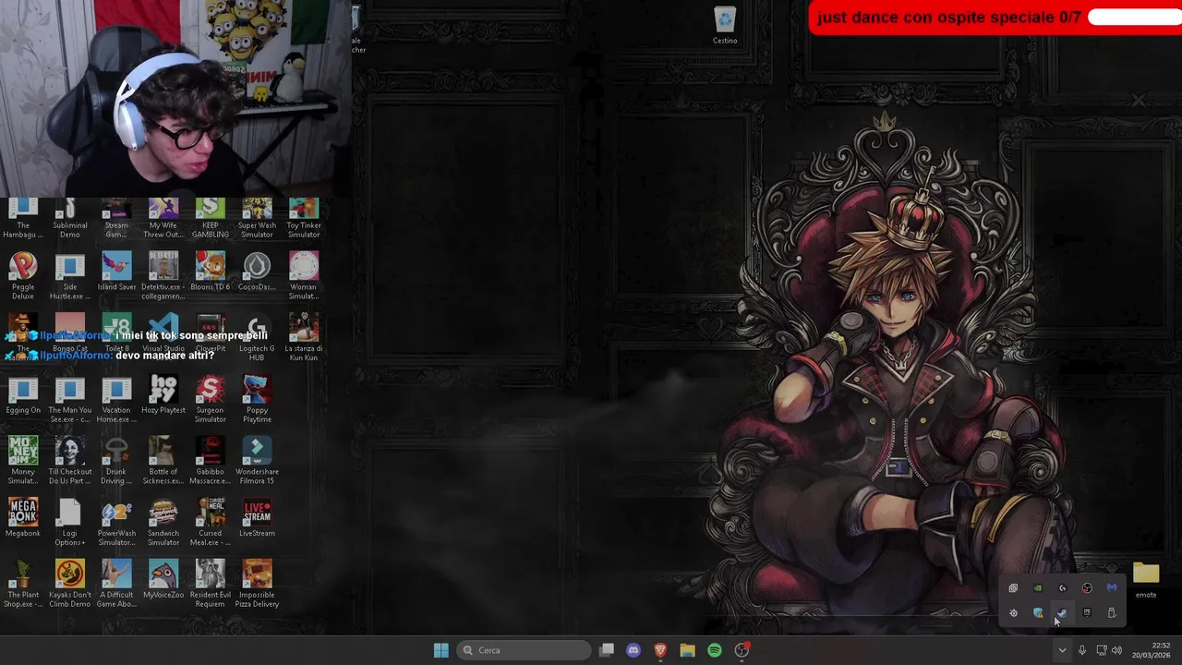
Task: Select the Bottle of Sickness.exe icon
Action: tap(163, 461)
